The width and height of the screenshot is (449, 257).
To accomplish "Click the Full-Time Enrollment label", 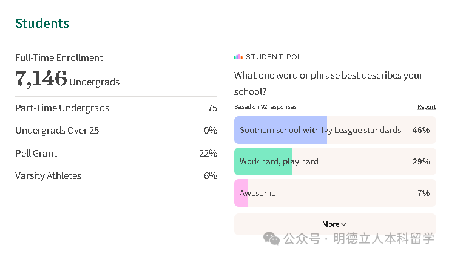I will pyautogui.click(x=59, y=58).
